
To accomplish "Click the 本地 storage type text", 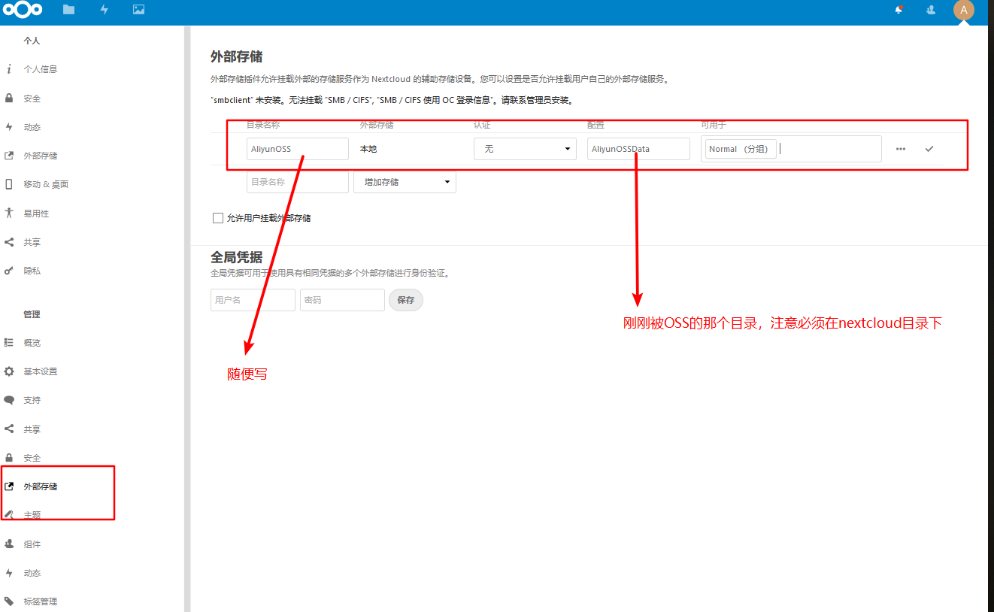I will [x=368, y=149].
